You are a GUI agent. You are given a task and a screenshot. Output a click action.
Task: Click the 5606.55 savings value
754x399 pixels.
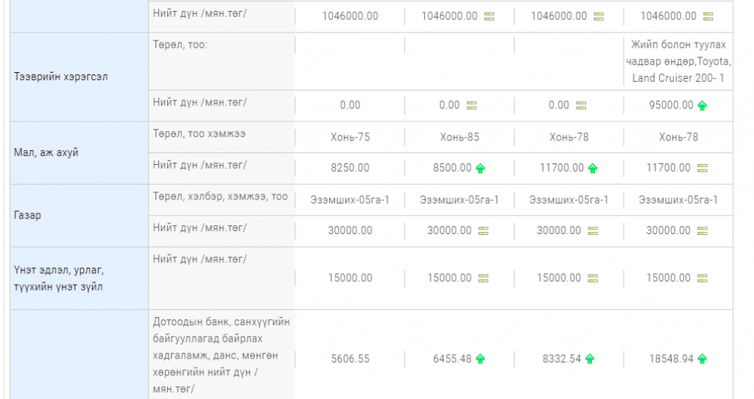point(350,359)
